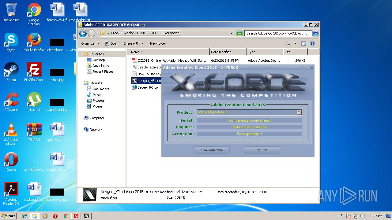Click the search magnifier icon
The width and height of the screenshot is (392, 220).
pyautogui.click(x=315, y=33)
